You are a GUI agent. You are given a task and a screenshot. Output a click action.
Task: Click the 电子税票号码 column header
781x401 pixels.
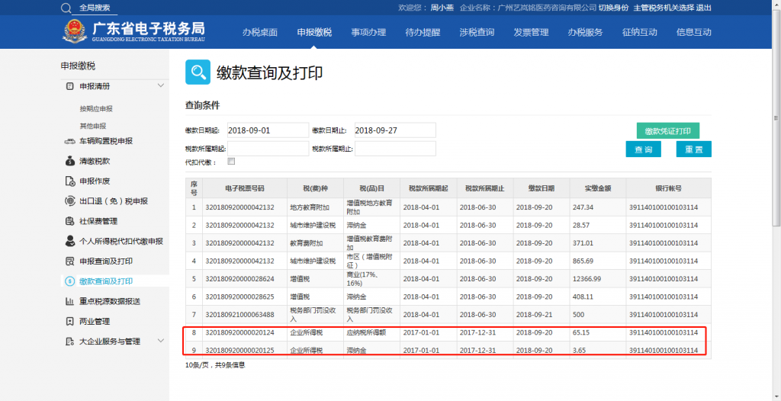point(245,188)
